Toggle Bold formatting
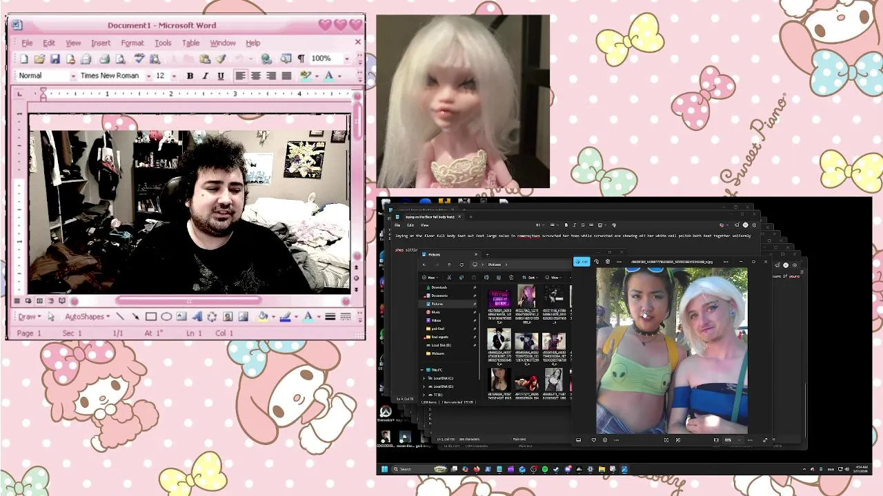Image resolution: width=883 pixels, height=496 pixels. (x=190, y=76)
